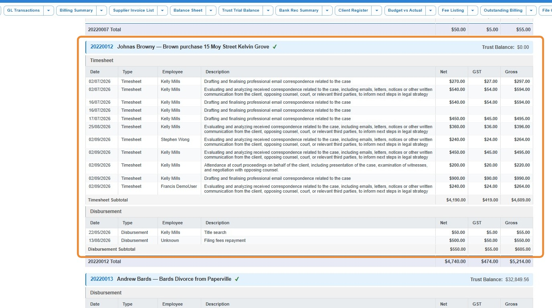Click the 20220007 Total row label

(104, 30)
